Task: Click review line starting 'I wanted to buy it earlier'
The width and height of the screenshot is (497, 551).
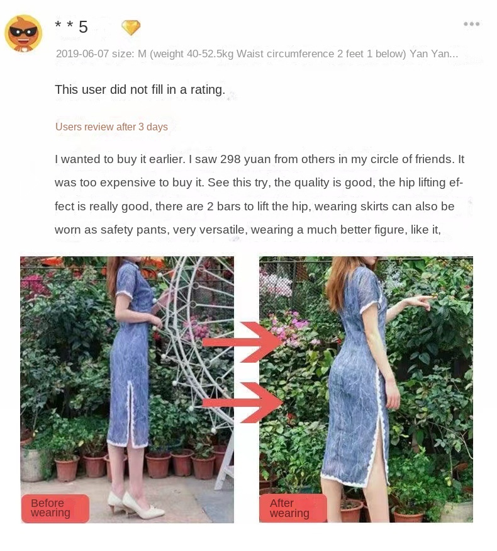Action: [x=259, y=159]
